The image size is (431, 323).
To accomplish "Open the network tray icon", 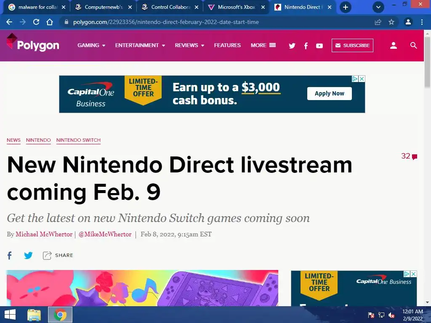I will [x=381, y=315].
